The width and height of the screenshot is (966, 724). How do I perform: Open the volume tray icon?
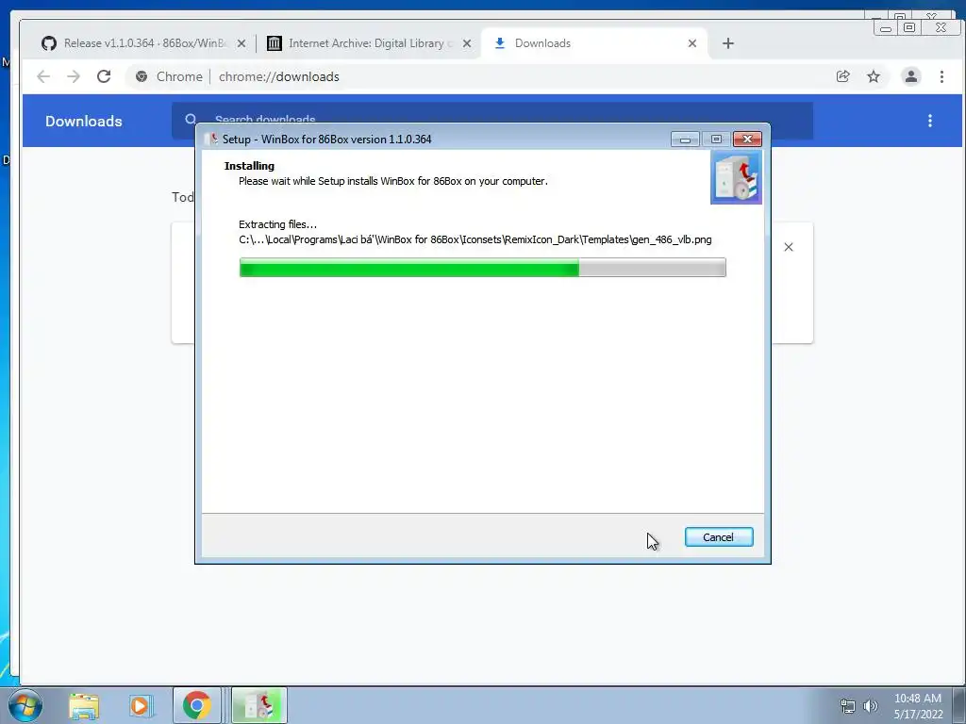(871, 706)
